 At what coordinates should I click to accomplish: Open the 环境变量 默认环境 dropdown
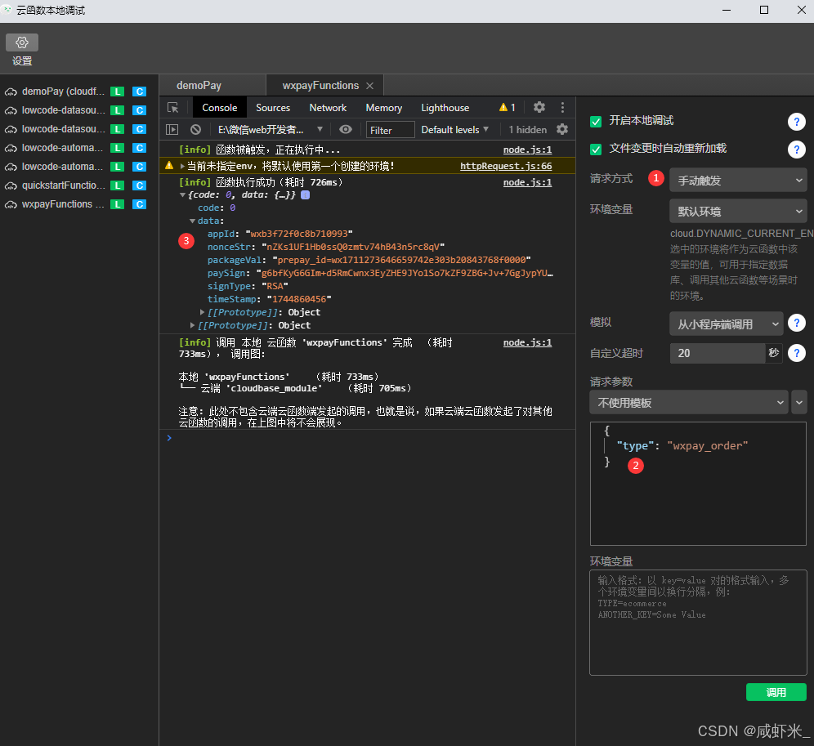coord(738,212)
